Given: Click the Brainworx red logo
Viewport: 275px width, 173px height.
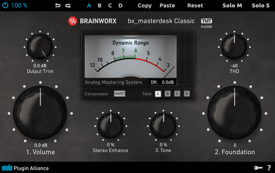Looking at the screenshot, I should coord(72,21).
